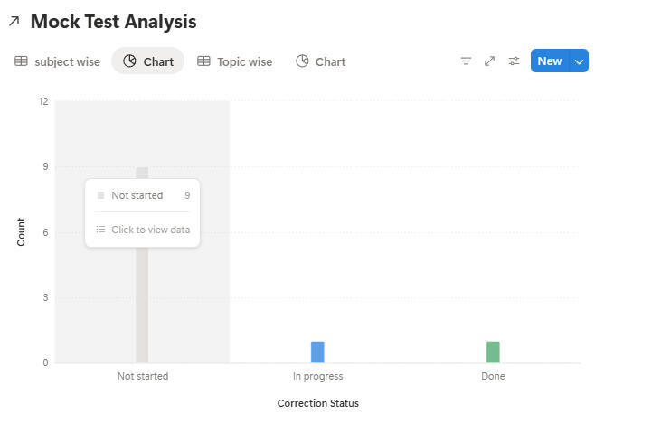The width and height of the screenshot is (661, 423).
Task: Click the list icon in the tooltip
Action: point(100,230)
